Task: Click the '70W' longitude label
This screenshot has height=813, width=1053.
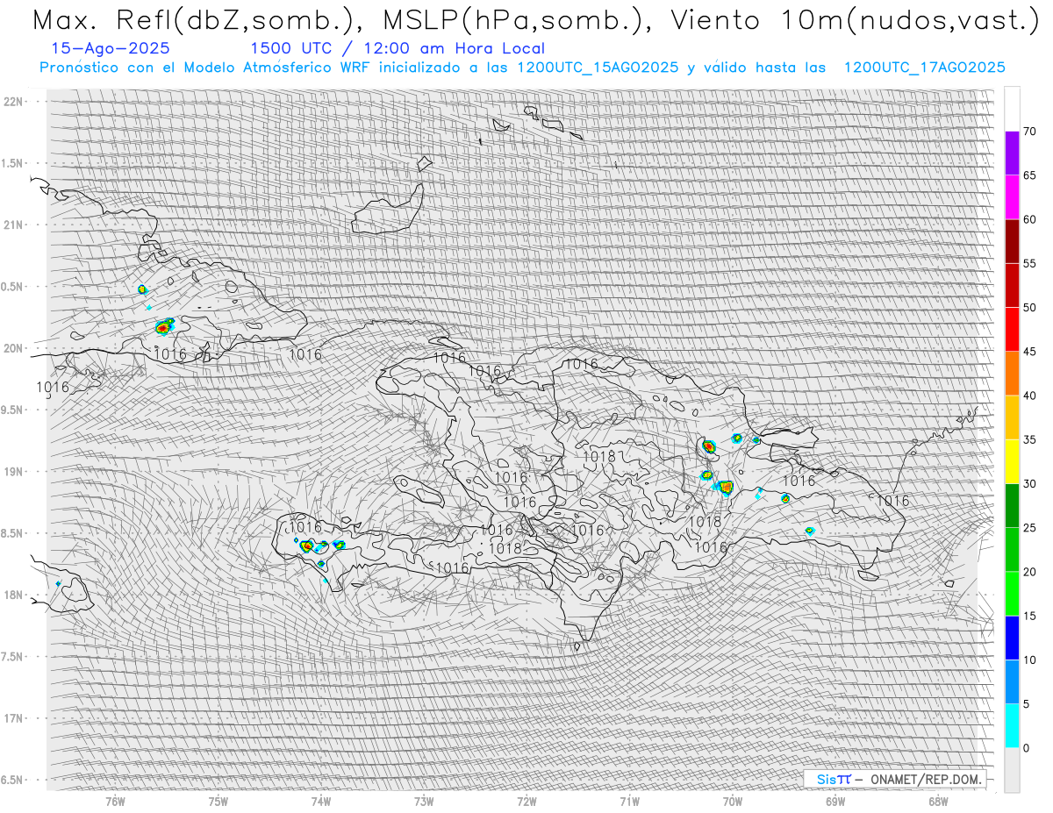Action: (x=733, y=801)
